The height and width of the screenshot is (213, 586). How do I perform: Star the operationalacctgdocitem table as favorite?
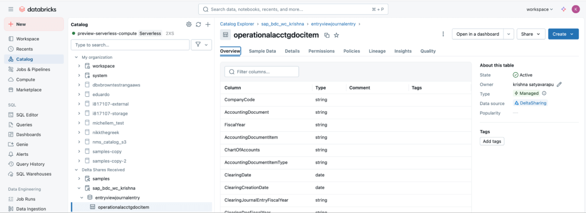tap(336, 35)
